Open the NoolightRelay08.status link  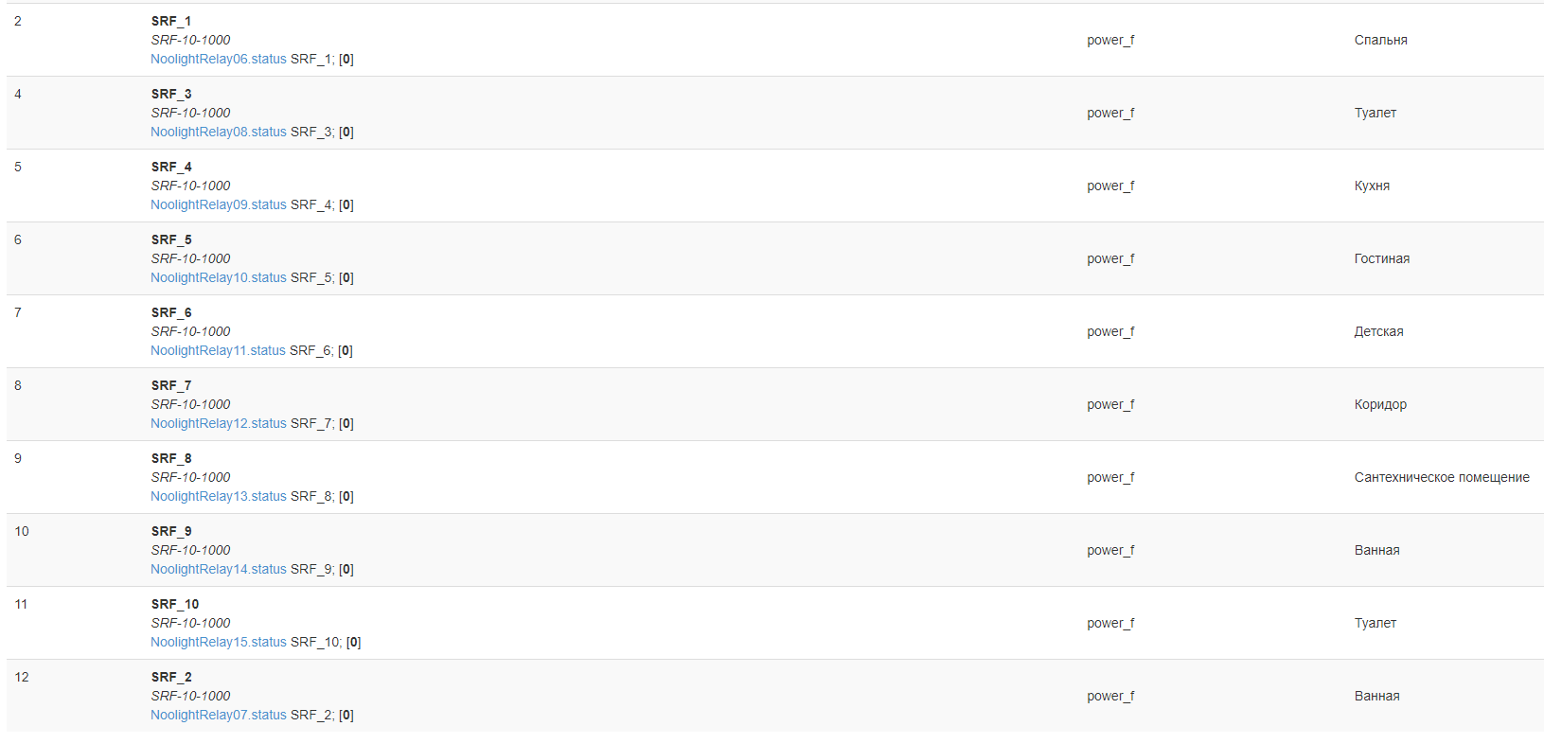tap(218, 132)
